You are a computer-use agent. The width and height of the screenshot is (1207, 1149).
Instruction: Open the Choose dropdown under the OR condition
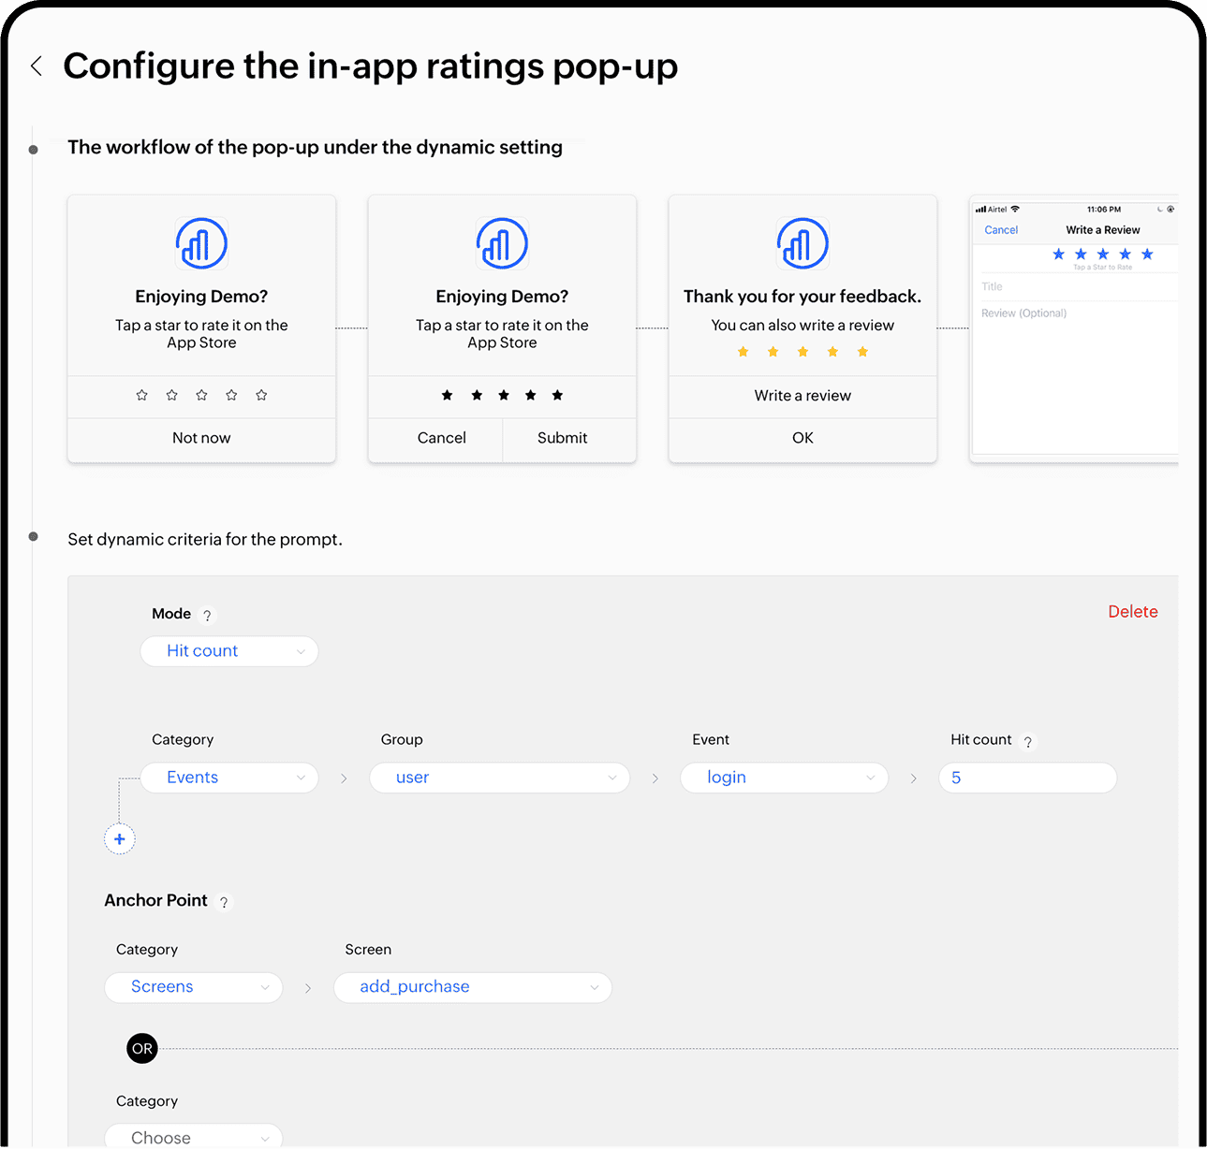193,1136
